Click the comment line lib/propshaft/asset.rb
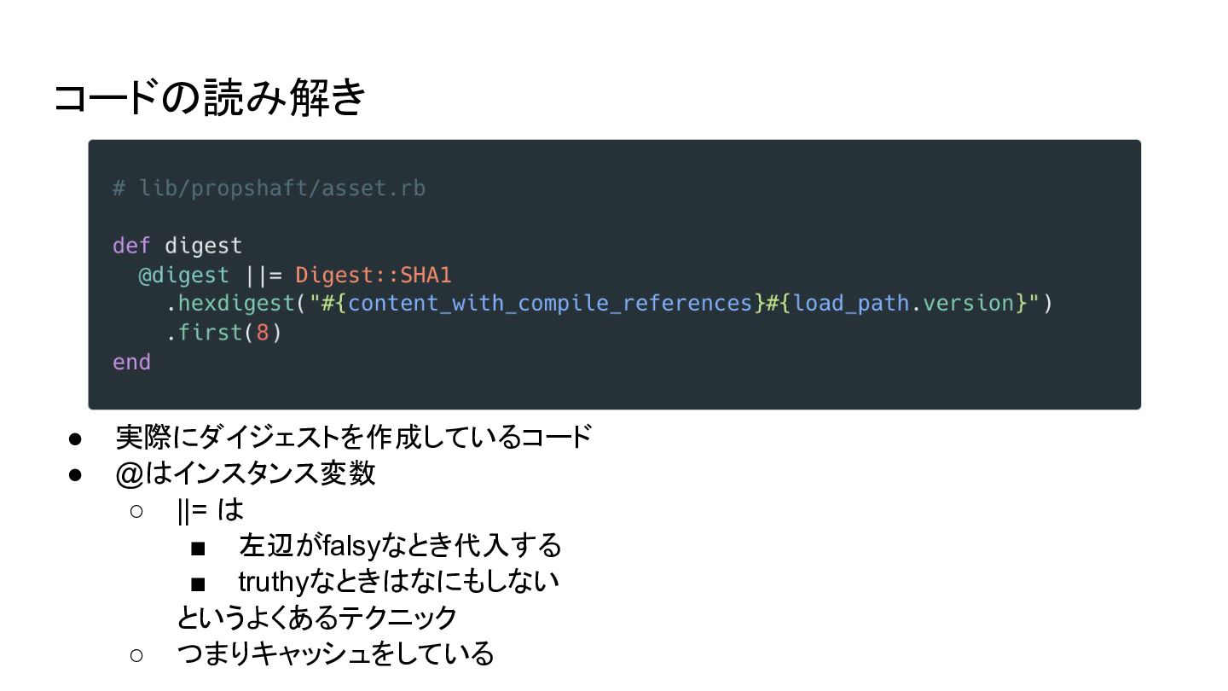This screenshot has height=691, width=1228. pyautogui.click(x=269, y=188)
